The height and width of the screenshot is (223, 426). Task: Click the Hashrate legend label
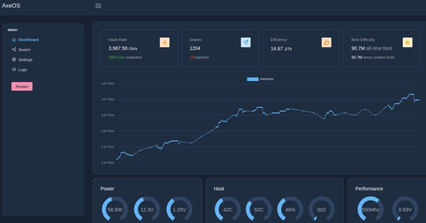tap(267, 79)
